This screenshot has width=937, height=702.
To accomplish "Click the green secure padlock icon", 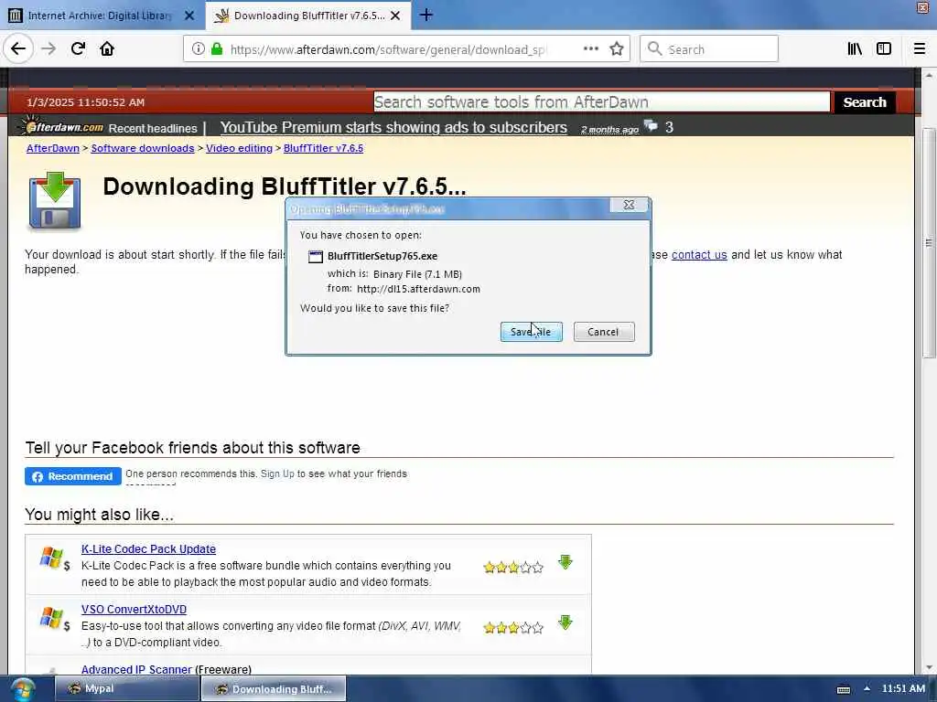I will click(217, 49).
